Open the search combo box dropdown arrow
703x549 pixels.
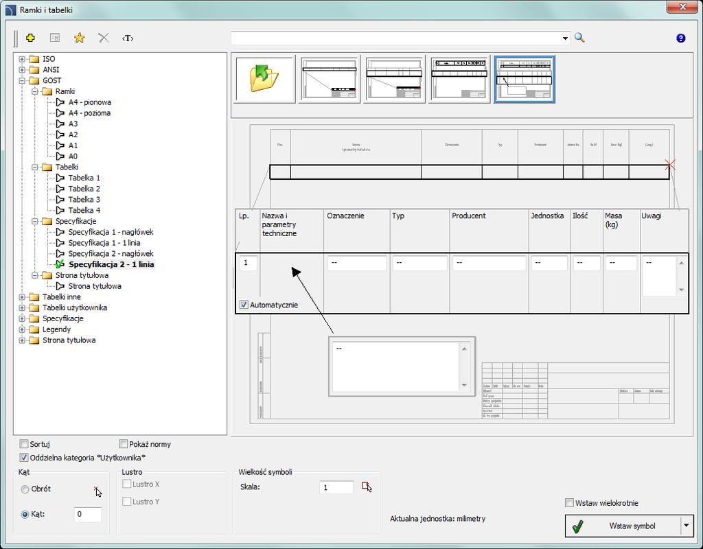point(565,38)
